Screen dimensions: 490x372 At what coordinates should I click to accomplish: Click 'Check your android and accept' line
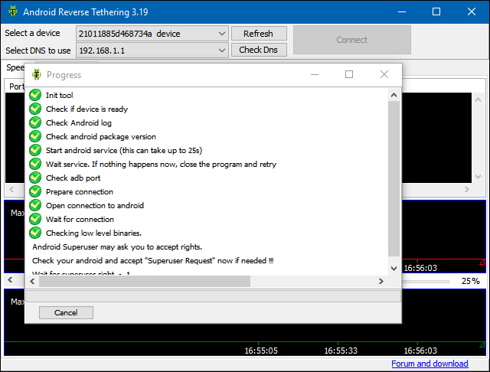(x=153, y=260)
